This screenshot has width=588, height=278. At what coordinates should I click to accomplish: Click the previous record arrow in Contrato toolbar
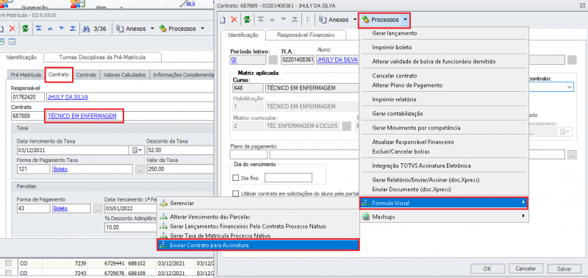272,20
